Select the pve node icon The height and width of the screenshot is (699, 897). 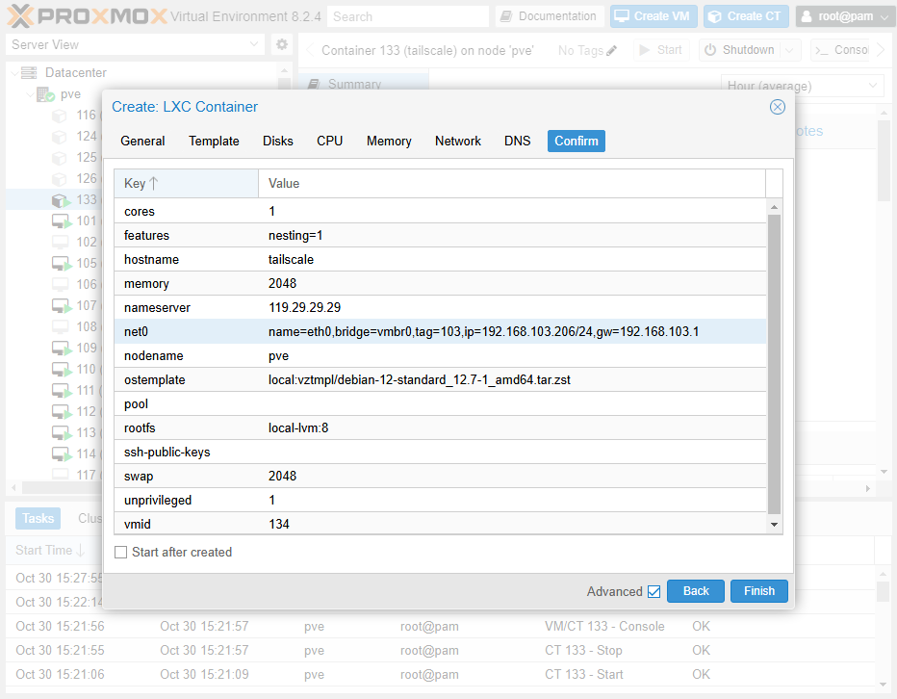pos(45,94)
